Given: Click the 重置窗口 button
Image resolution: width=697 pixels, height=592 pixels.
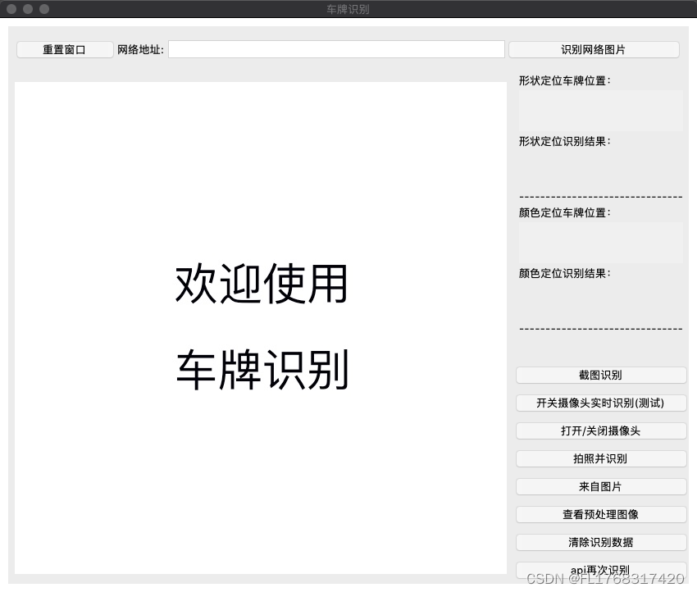Looking at the screenshot, I should [65, 49].
